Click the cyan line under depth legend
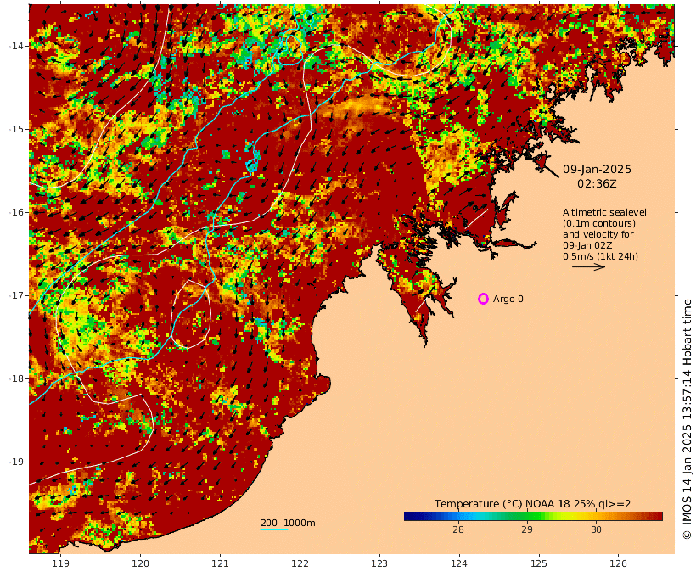The height and width of the screenshot is (577, 696). [274, 529]
